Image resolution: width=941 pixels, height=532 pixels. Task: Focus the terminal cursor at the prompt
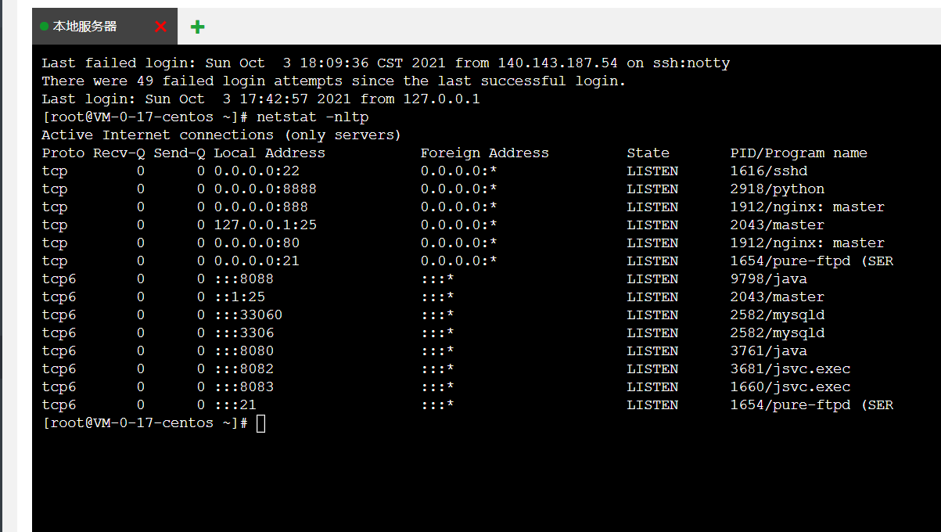pyautogui.click(x=261, y=423)
